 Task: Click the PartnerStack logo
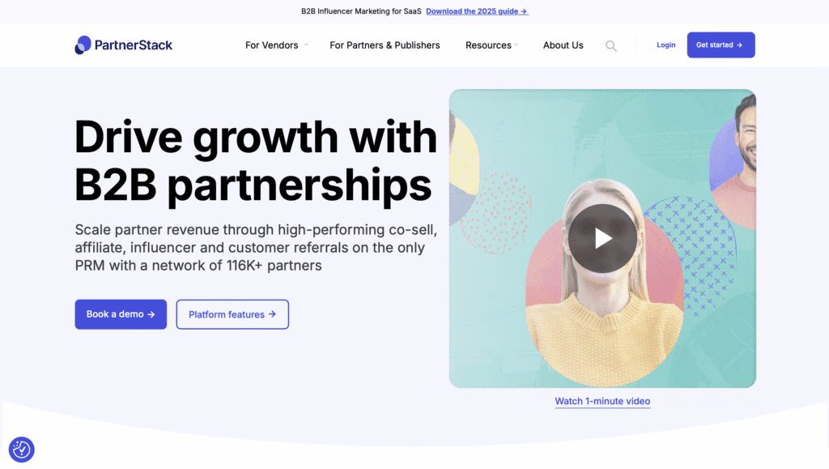tap(123, 45)
